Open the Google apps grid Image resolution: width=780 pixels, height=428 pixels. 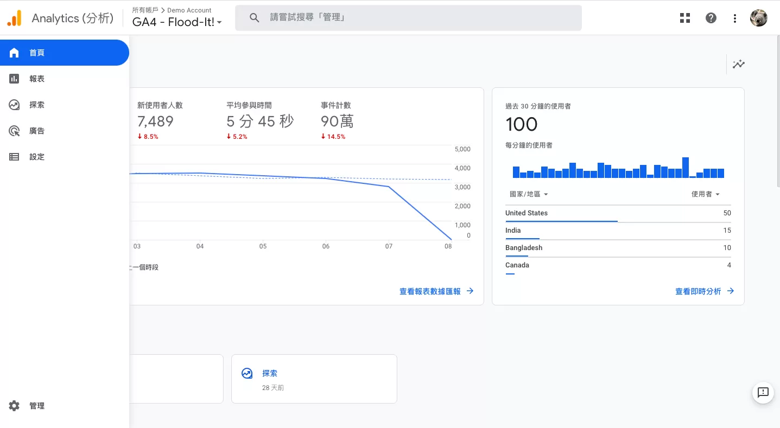coord(685,18)
